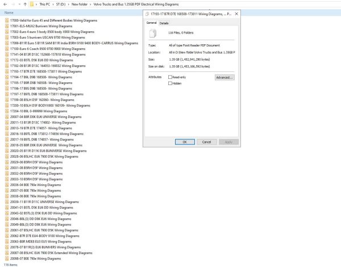Image resolution: width=341 pixels, height=267 pixels.
Task: Click the Back navigation arrow
Action: pos(5,5)
